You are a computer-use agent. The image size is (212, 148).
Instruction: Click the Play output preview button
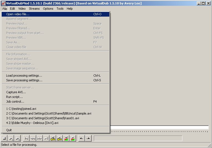tap(18, 138)
